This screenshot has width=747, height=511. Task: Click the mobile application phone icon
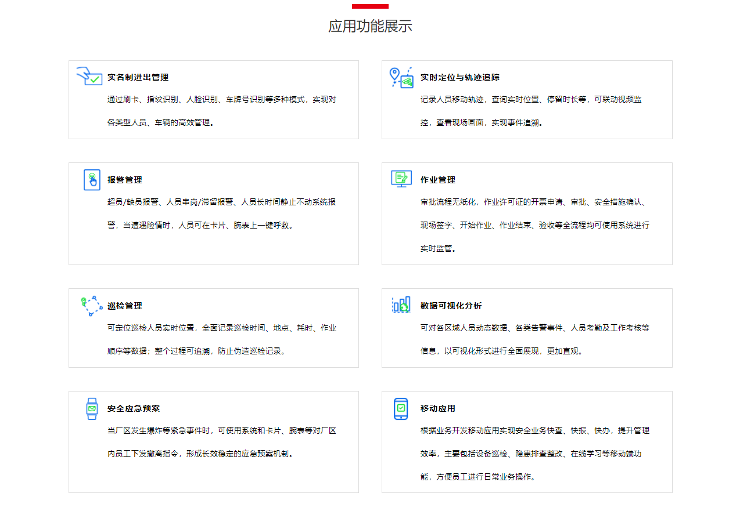401,409
